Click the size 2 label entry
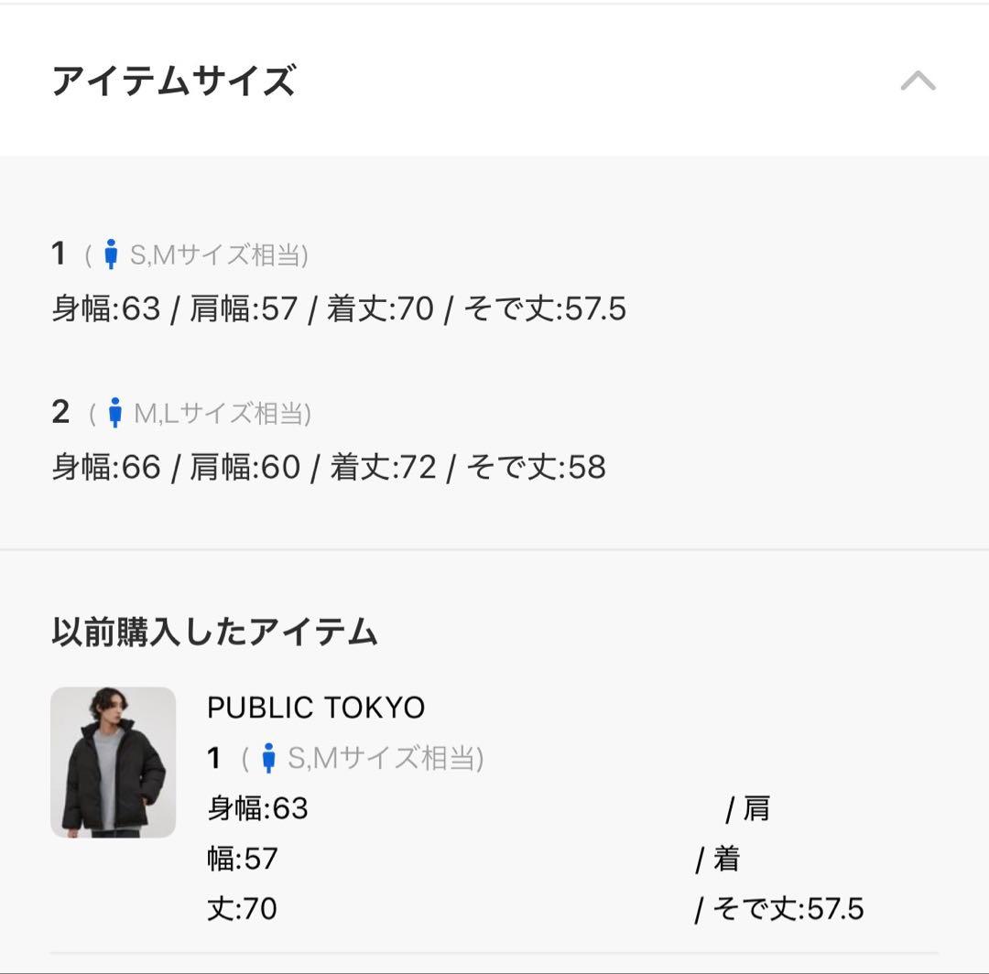Viewport: 989px width, 974px height. point(61,413)
